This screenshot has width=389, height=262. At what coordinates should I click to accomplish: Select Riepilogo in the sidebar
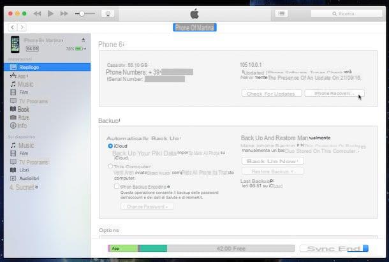pos(47,67)
